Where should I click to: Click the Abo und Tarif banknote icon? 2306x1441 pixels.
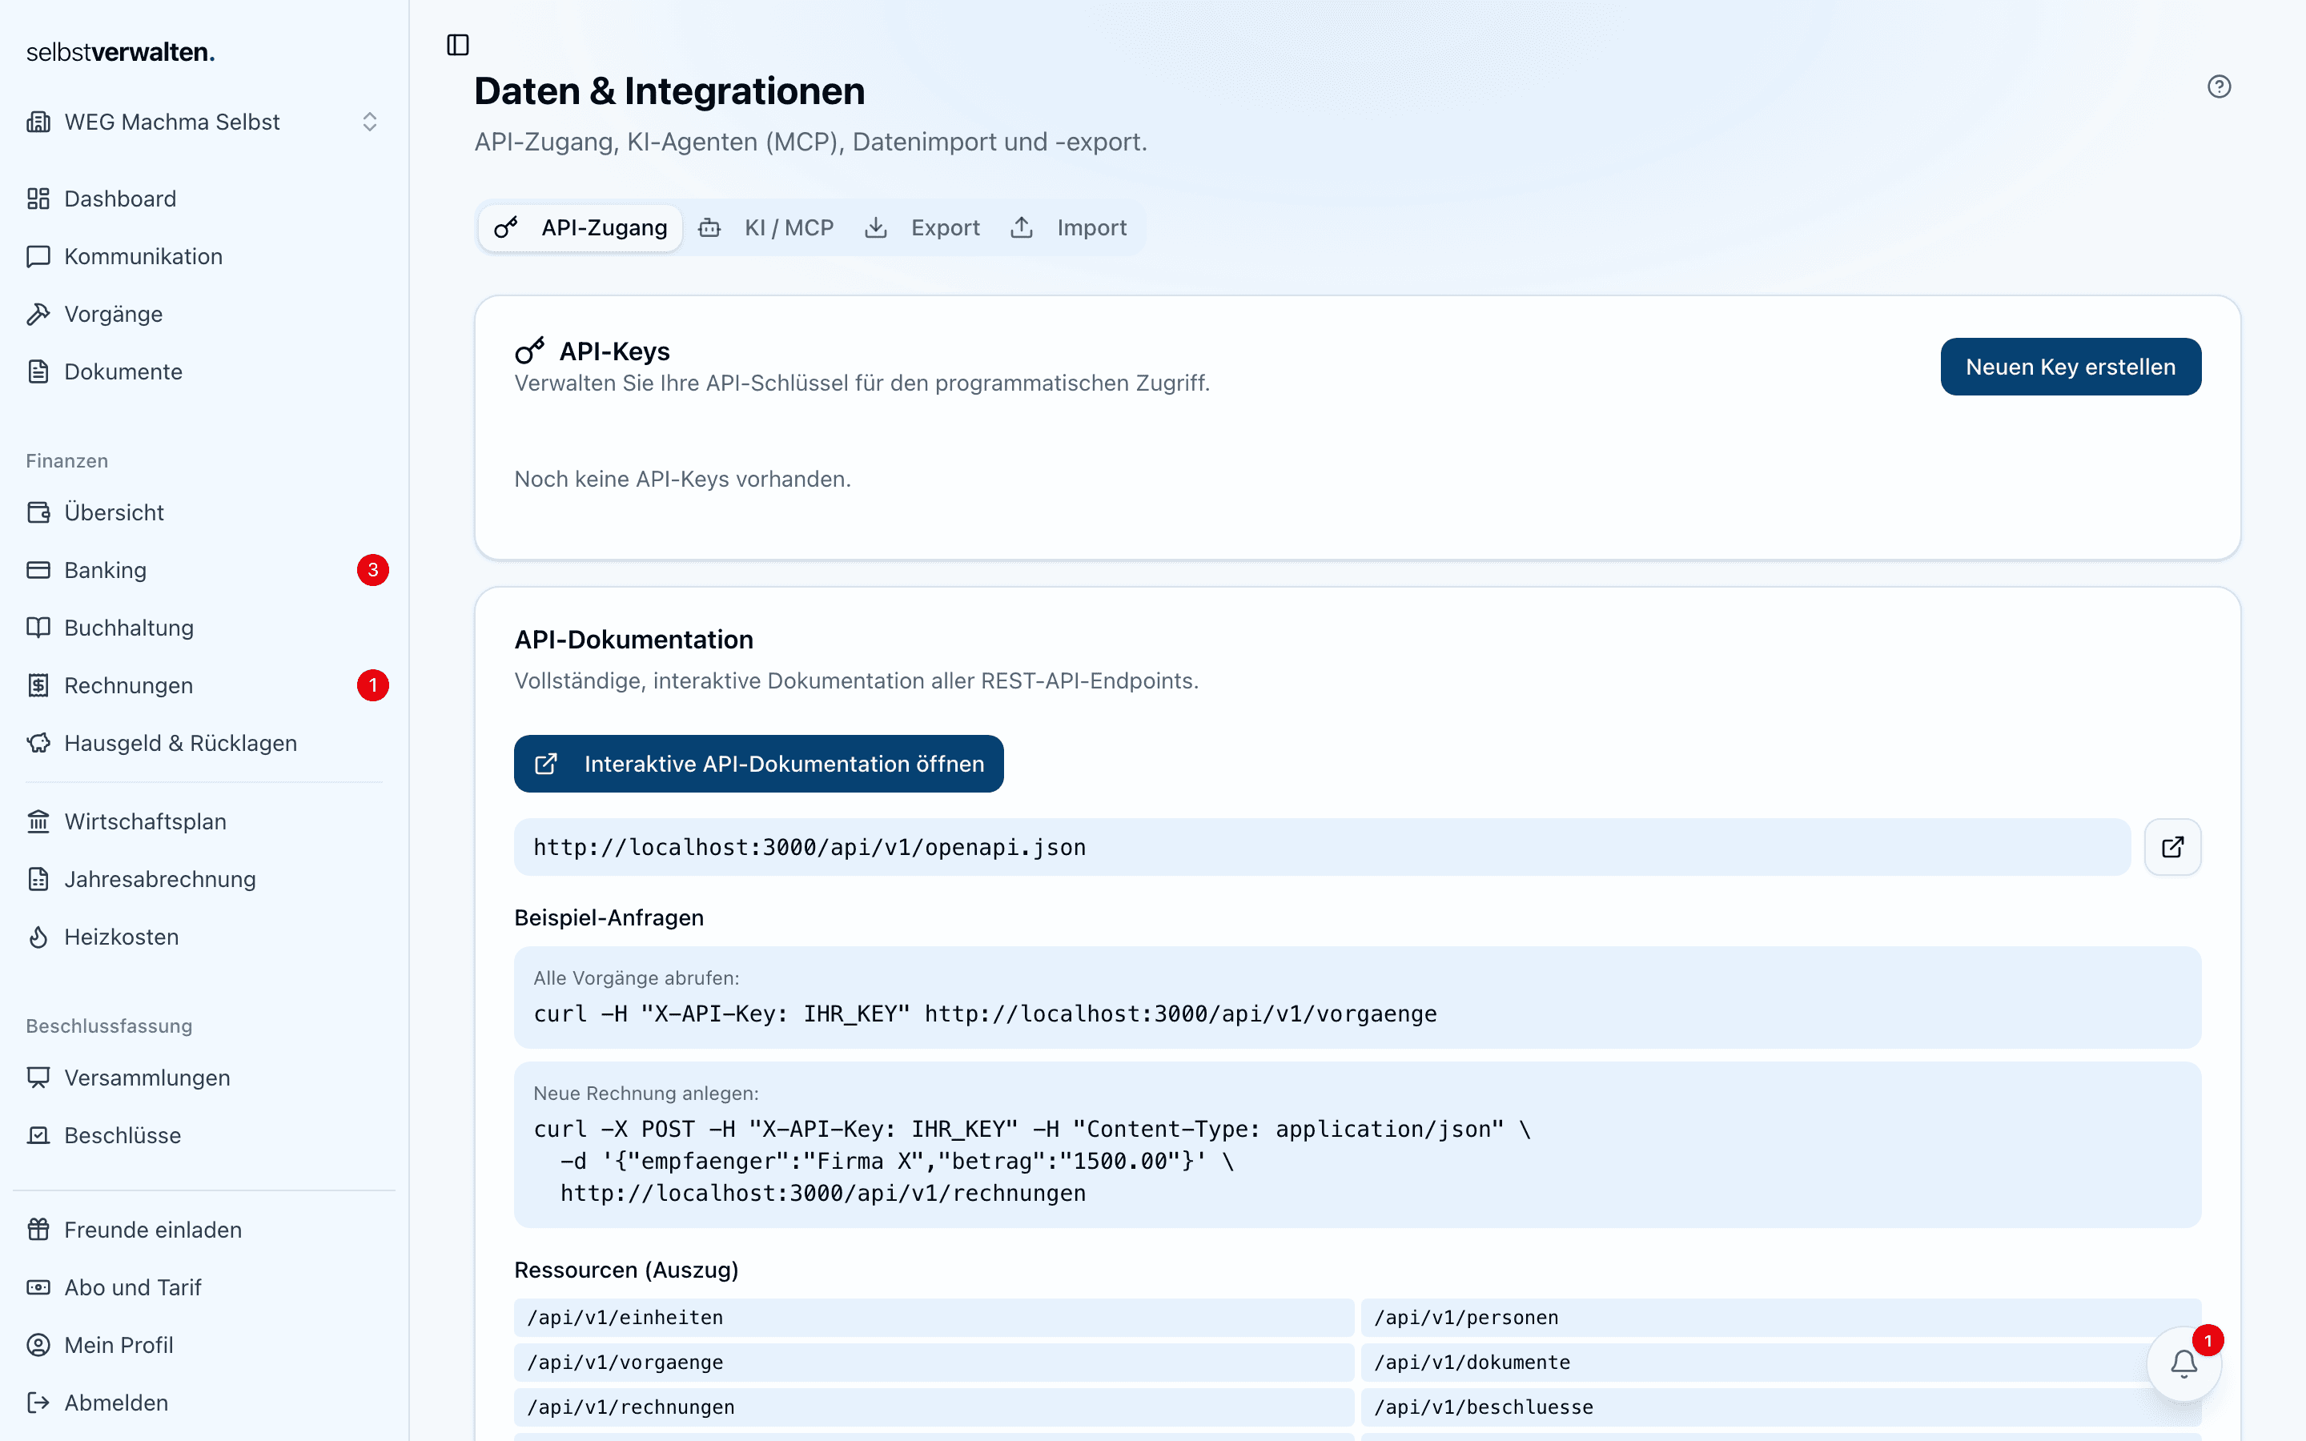pyautogui.click(x=38, y=1287)
